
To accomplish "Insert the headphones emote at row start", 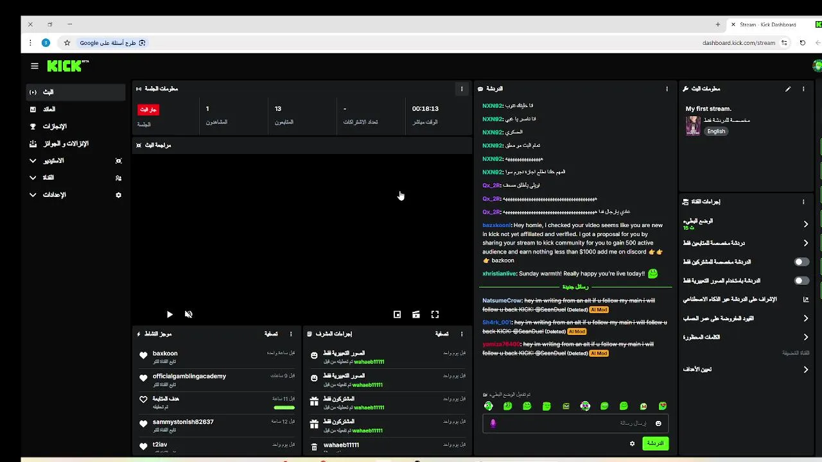I will click(489, 406).
